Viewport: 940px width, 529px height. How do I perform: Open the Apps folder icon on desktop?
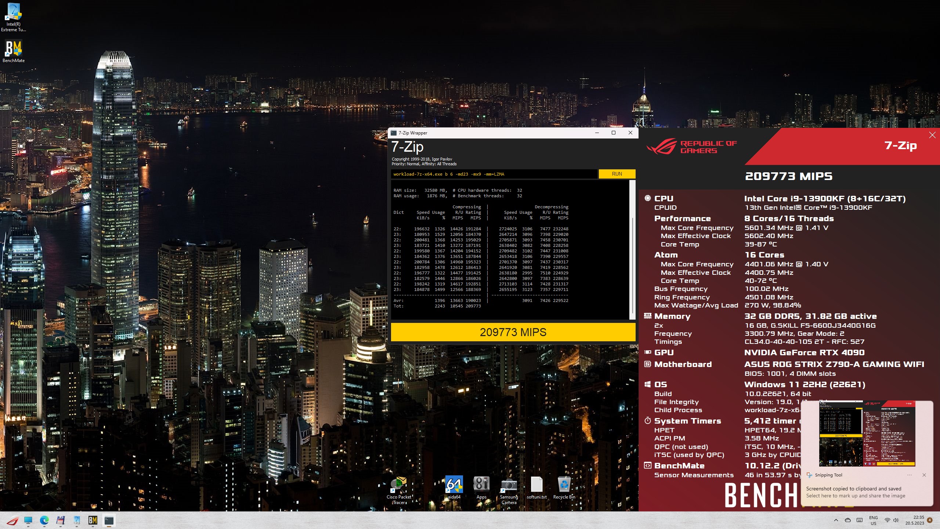click(481, 488)
